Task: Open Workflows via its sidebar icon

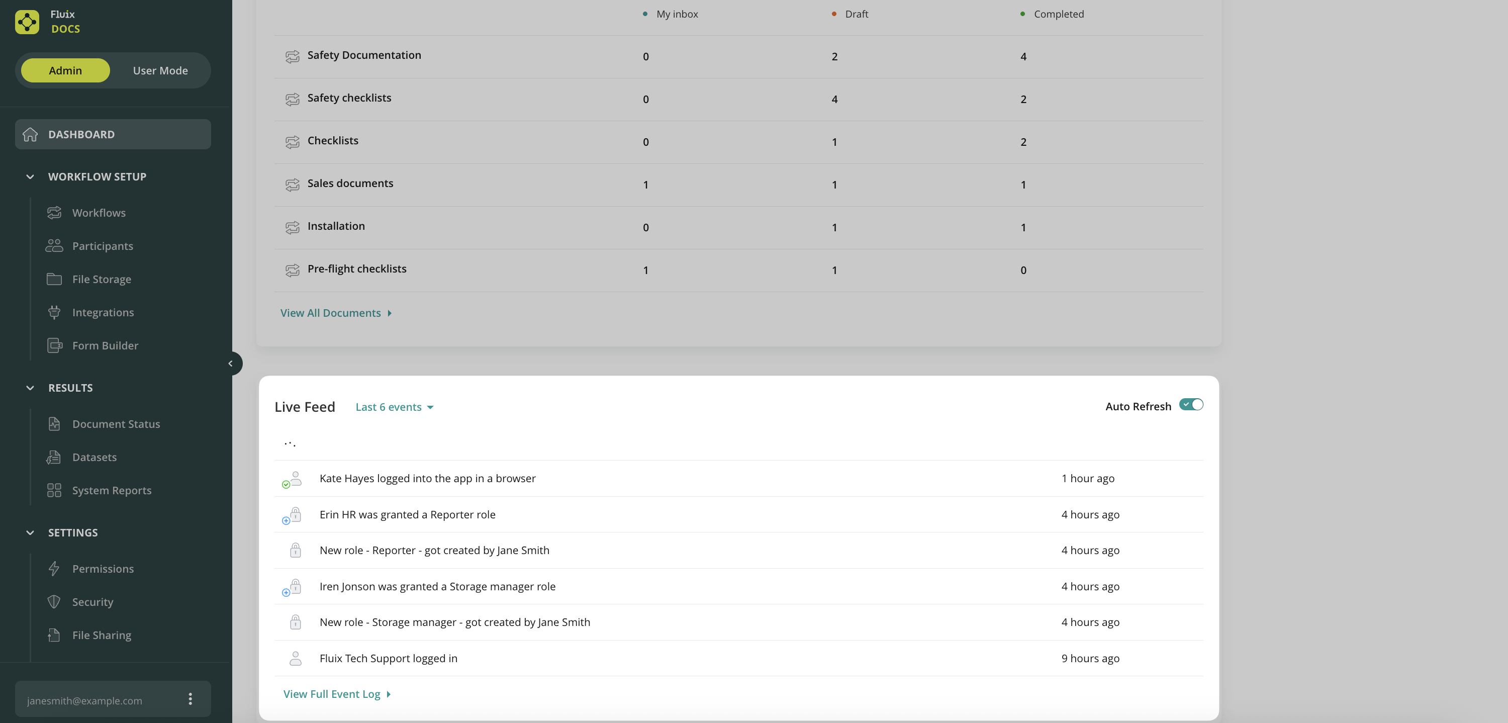Action: click(x=54, y=213)
